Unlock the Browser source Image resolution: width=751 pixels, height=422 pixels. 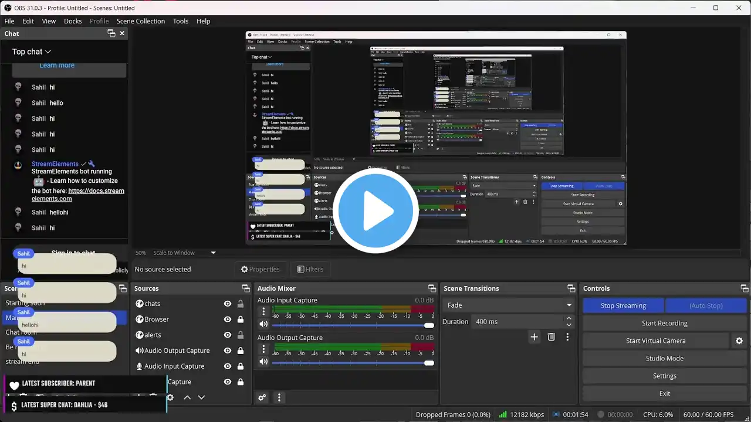point(241,319)
